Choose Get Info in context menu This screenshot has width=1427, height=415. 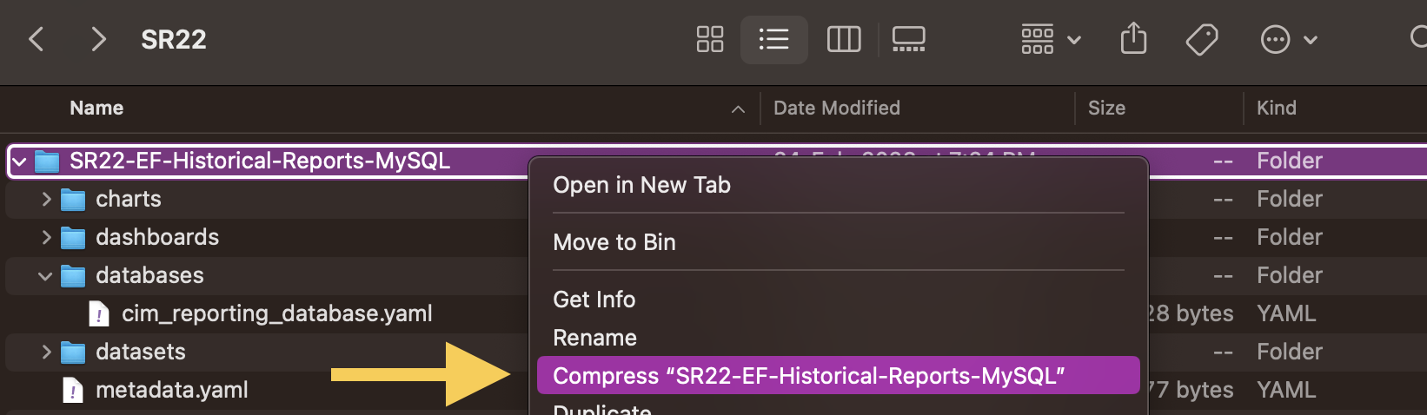(x=594, y=300)
